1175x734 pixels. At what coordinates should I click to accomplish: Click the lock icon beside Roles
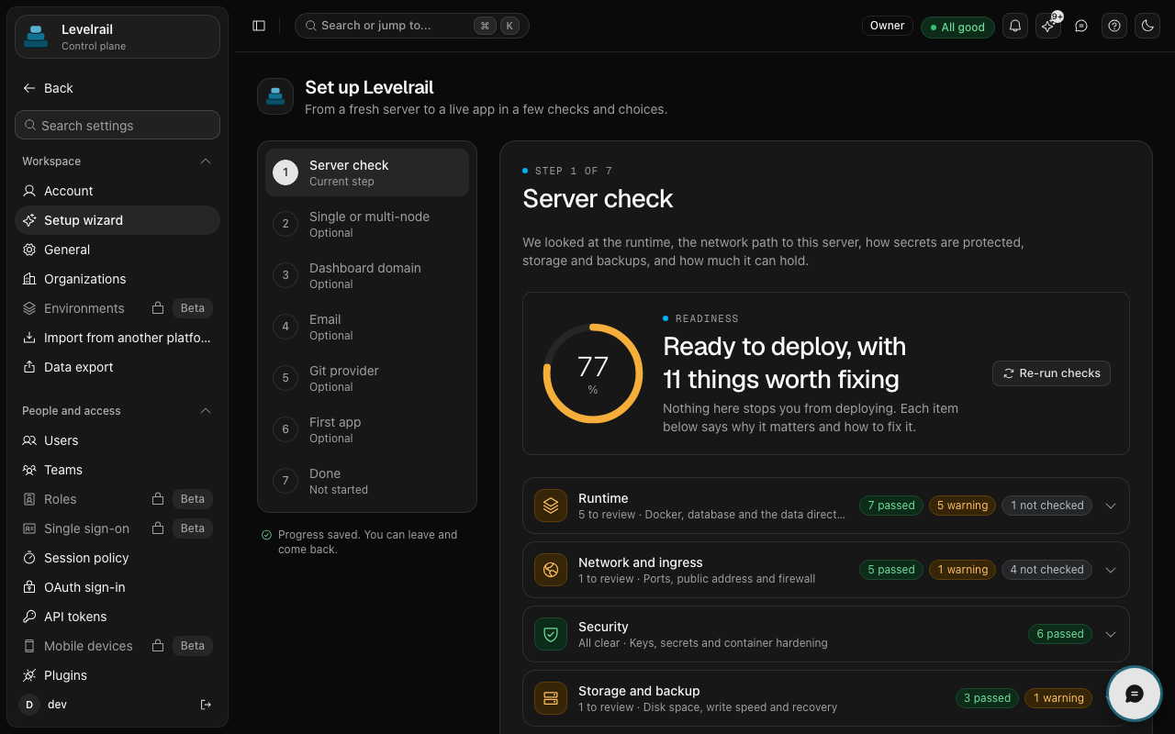(x=158, y=499)
